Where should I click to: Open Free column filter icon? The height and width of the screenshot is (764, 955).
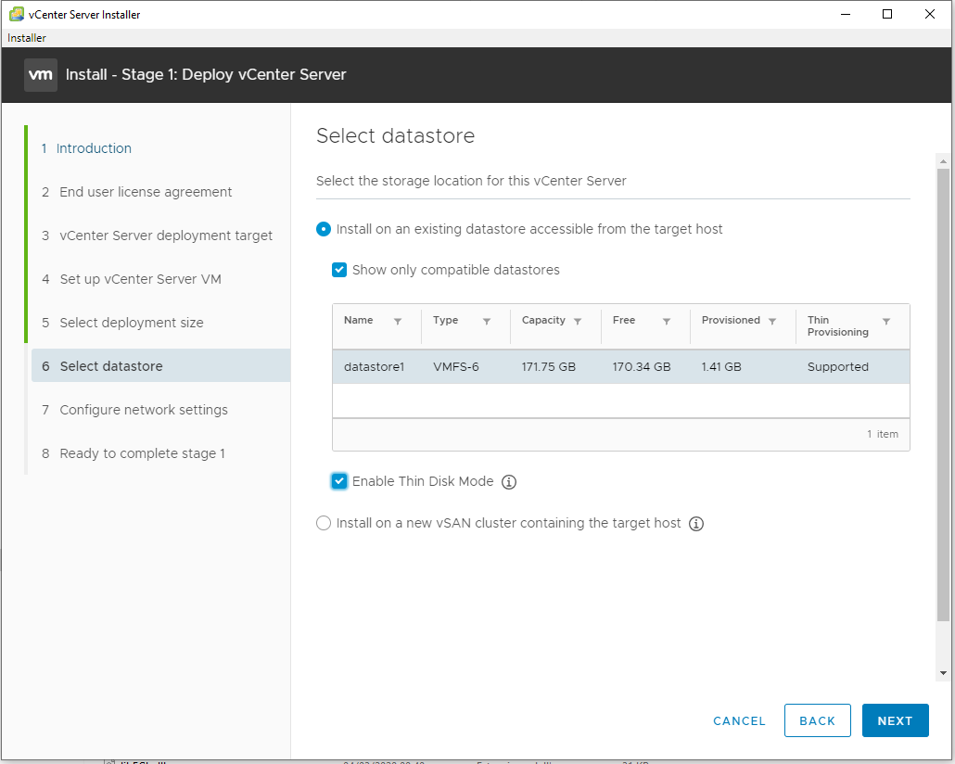667,321
